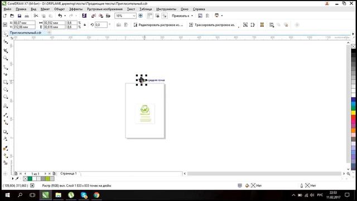Cut selection with scissors icon
Screen dimensions: 357x201
click(x=36, y=16)
